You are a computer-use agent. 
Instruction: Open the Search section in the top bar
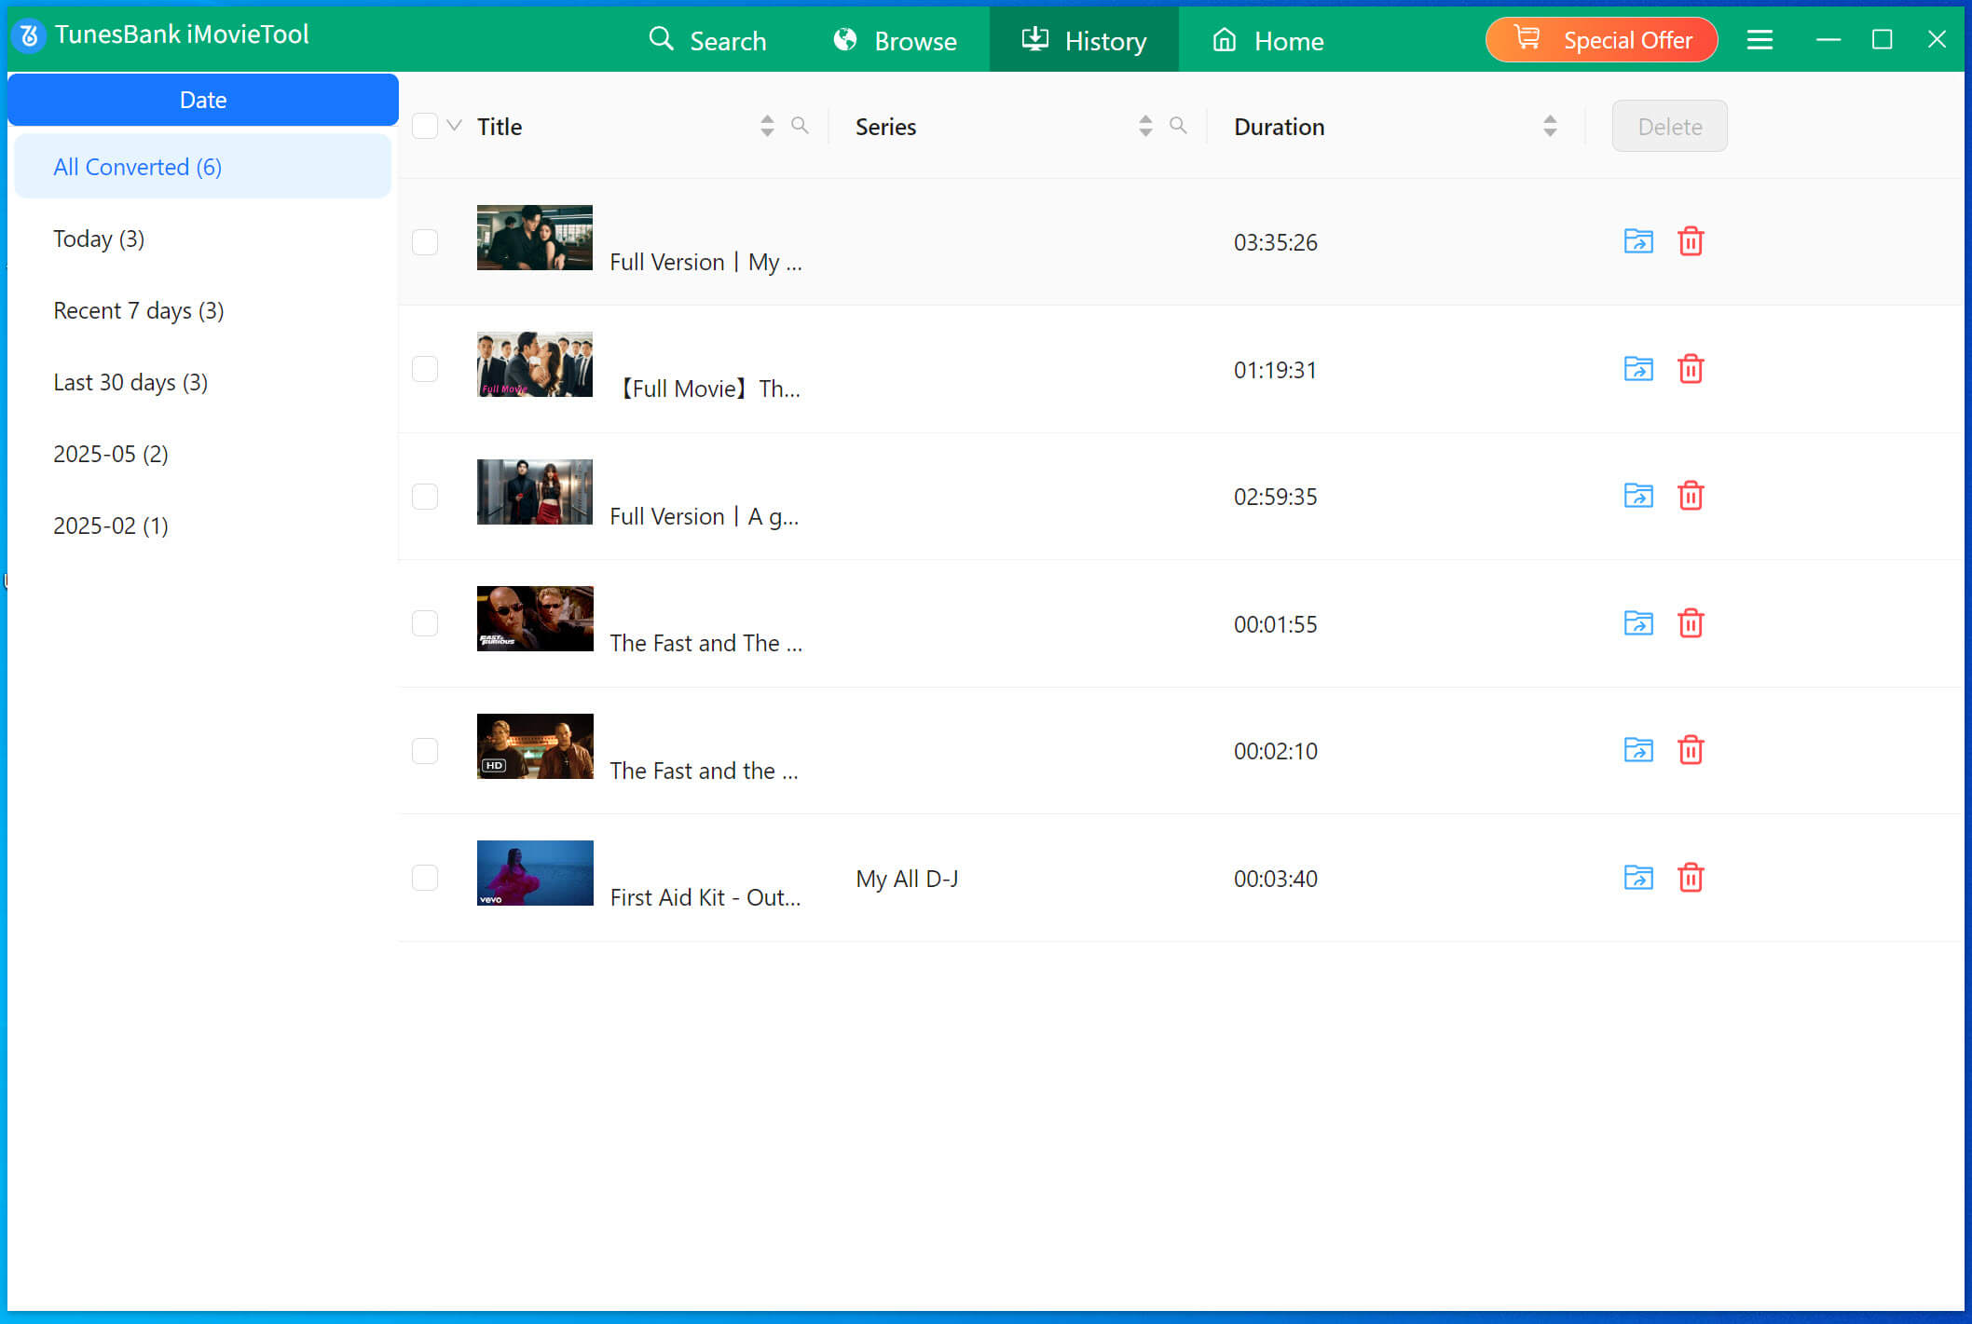click(x=708, y=40)
